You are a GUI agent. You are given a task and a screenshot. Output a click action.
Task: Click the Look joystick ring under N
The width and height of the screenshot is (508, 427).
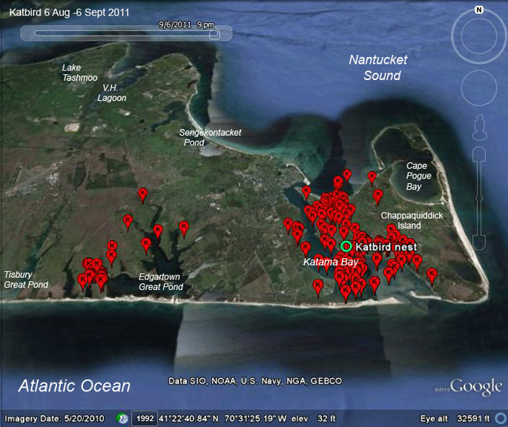pyautogui.click(x=479, y=36)
